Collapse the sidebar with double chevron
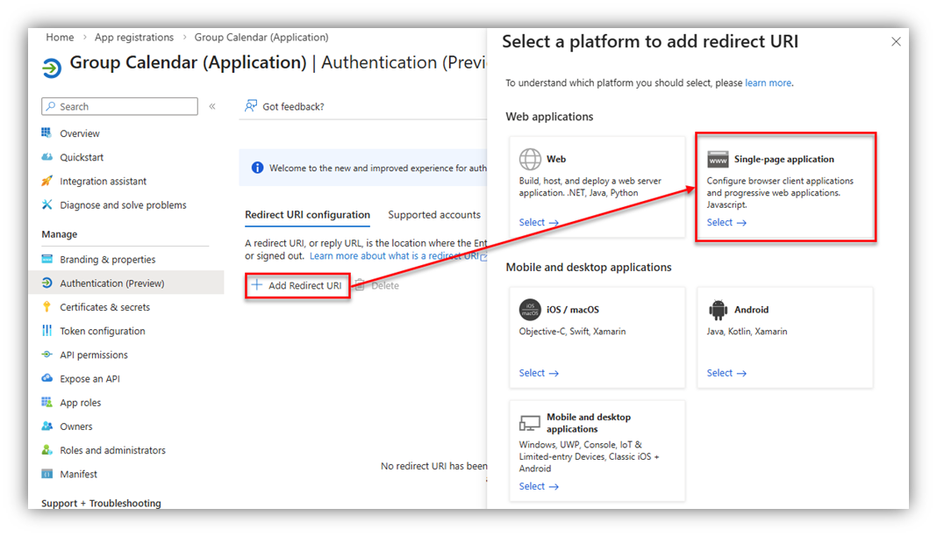937x537 pixels. pyautogui.click(x=212, y=106)
